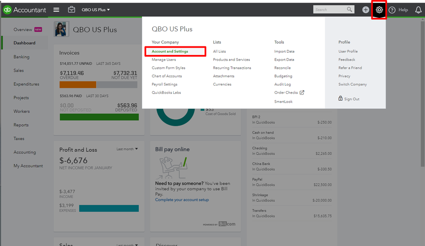Click the Checking account row
The height and width of the screenshot is (246, 425).
(292, 151)
